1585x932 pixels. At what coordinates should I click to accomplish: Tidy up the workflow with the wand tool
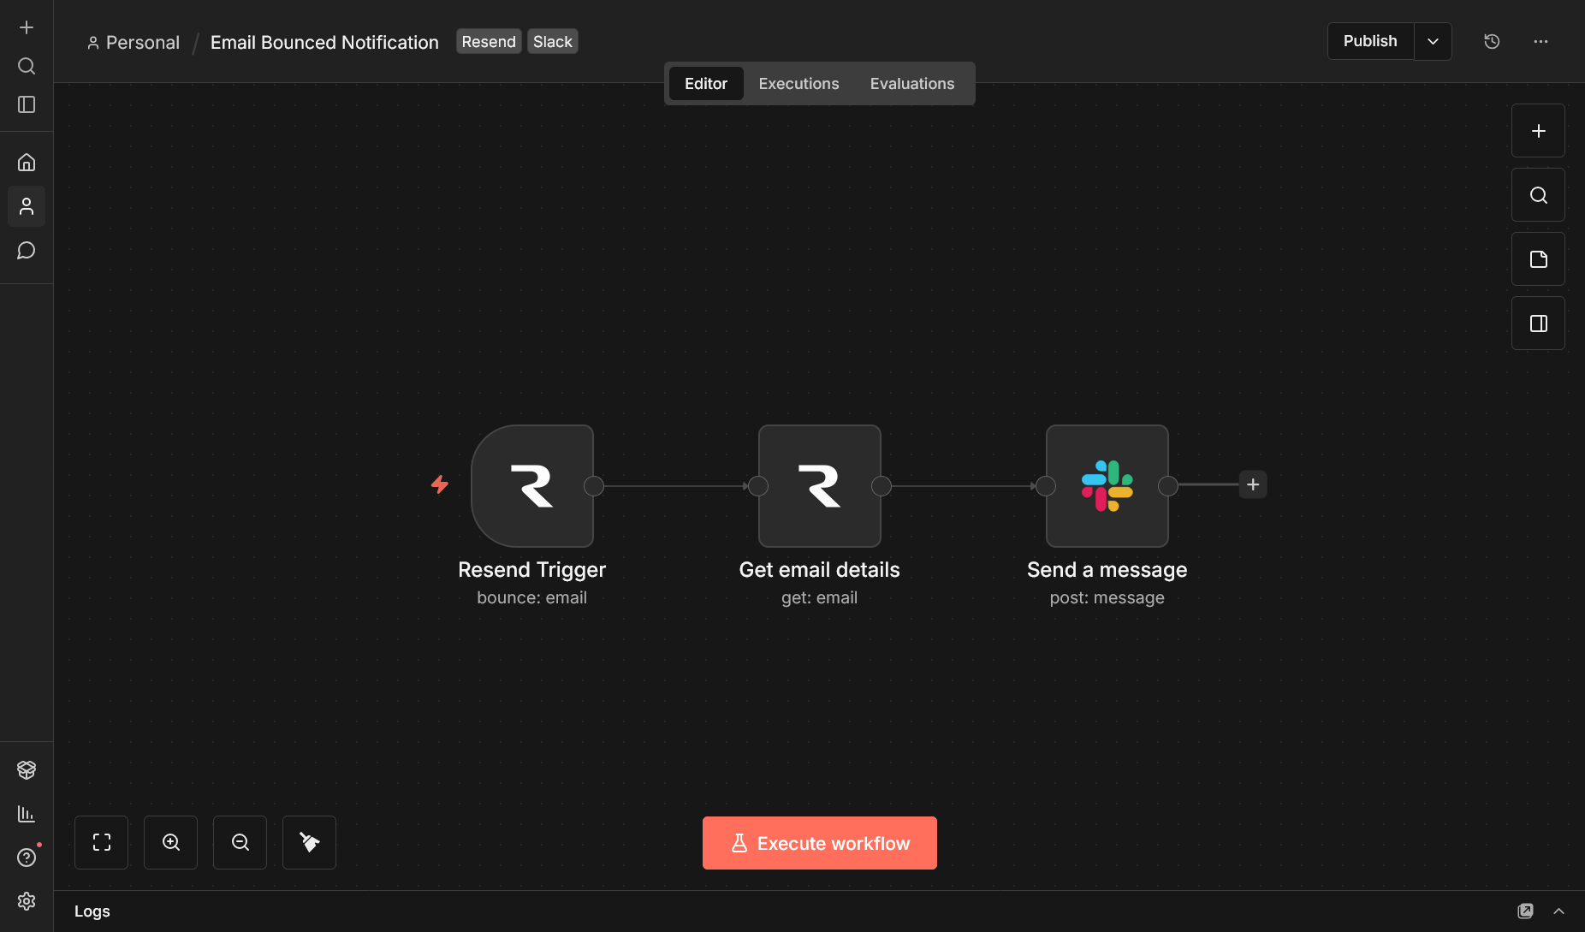point(308,842)
